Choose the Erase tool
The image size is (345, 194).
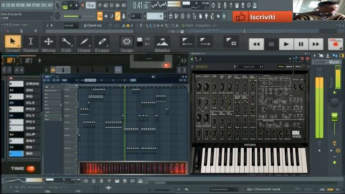point(102,41)
